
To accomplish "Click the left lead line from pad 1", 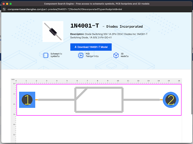I will [x=56, y=100].
